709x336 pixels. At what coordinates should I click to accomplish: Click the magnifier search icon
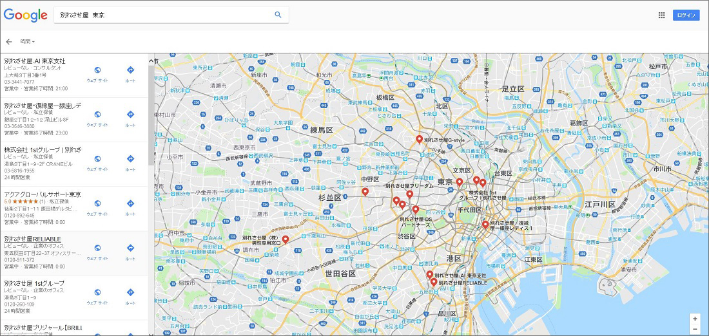278,15
